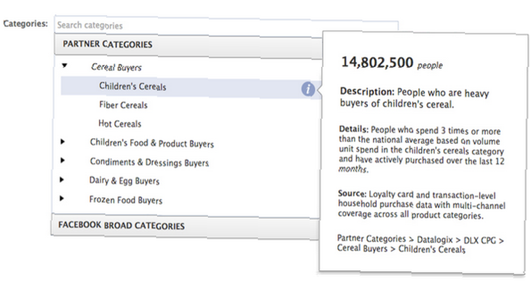Click the 14,802,500 people audience count
Viewport: 531px width, 282px height.
click(x=392, y=63)
